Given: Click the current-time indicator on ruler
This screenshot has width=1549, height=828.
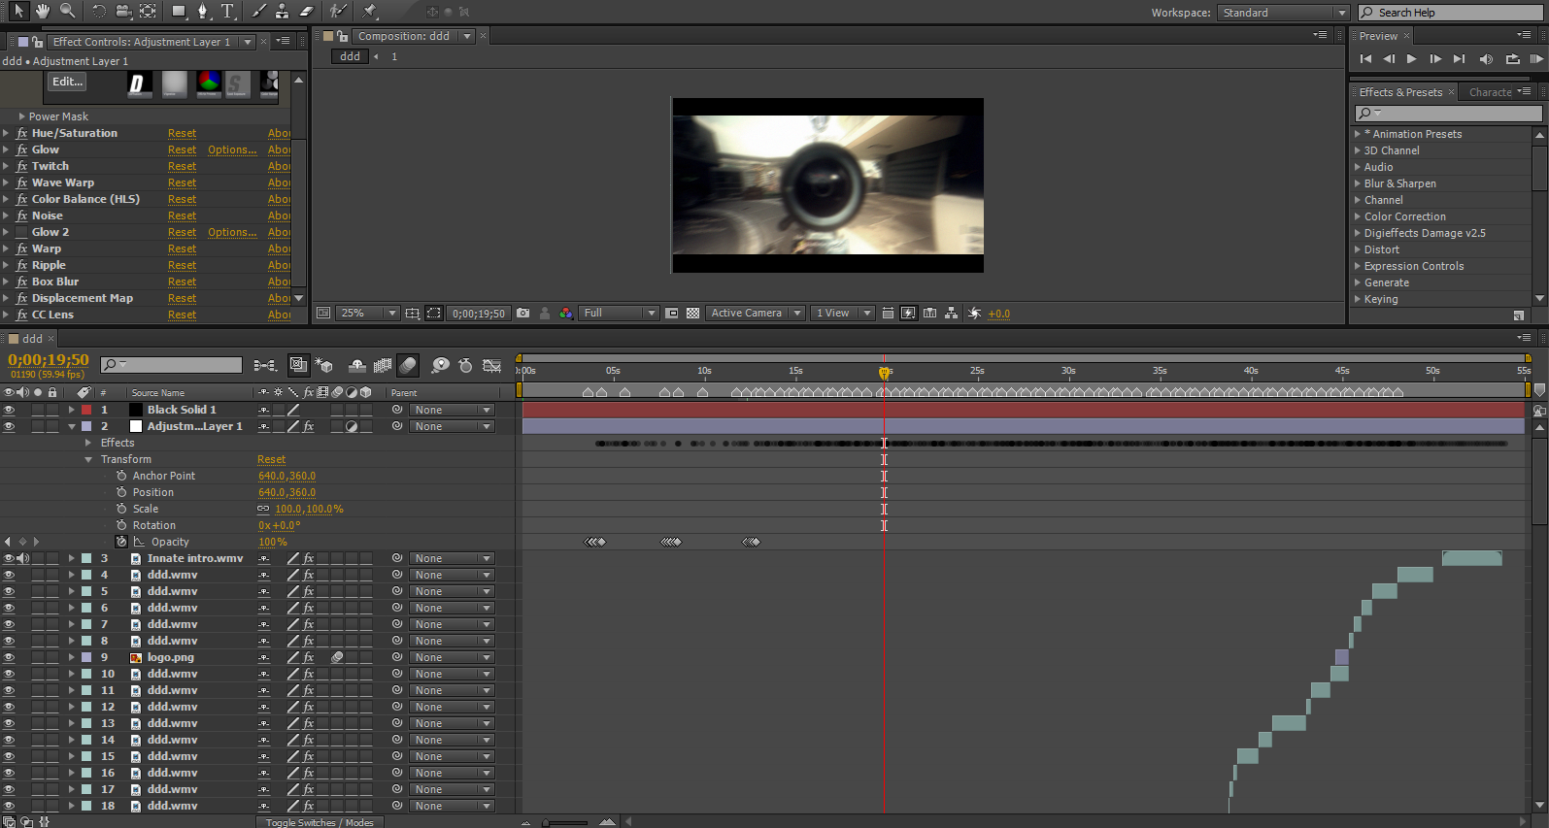Looking at the screenshot, I should pyautogui.click(x=884, y=372).
